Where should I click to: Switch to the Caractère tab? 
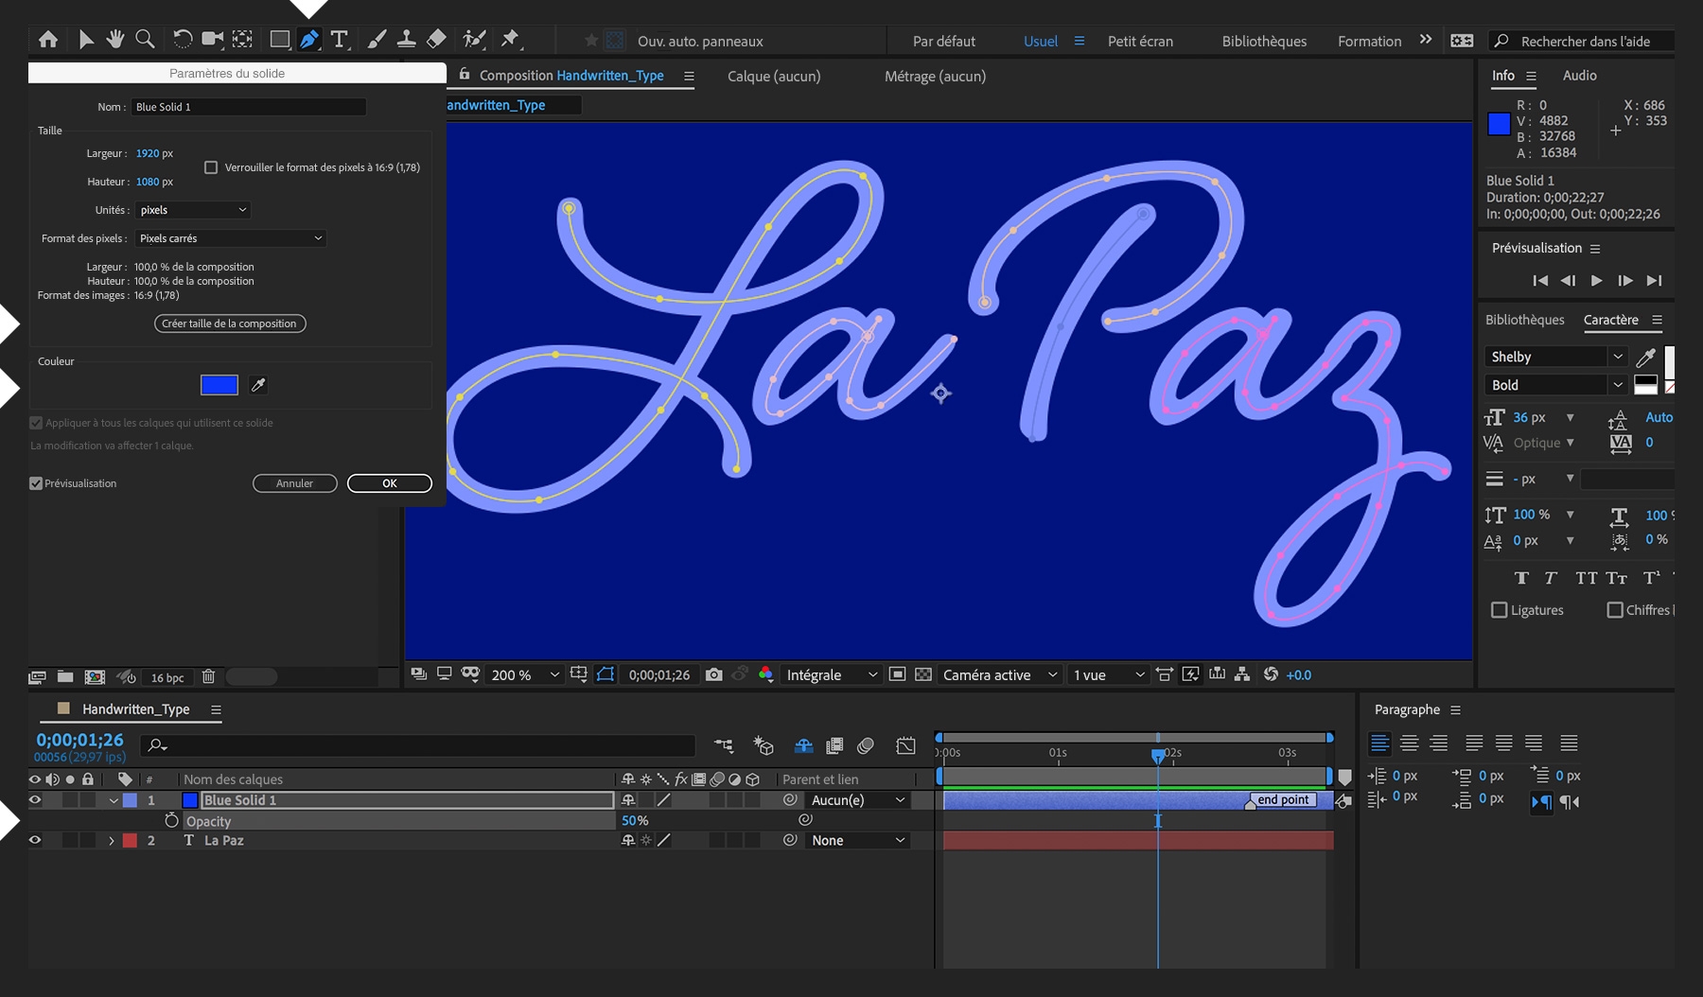[1612, 320]
